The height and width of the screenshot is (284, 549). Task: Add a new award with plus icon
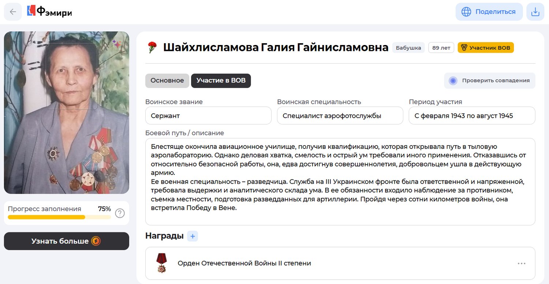tap(193, 236)
